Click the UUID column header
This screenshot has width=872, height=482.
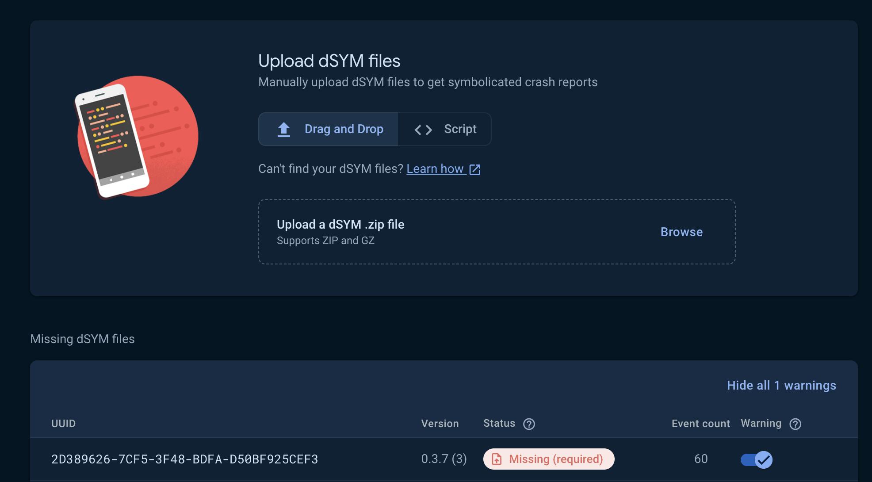pyautogui.click(x=63, y=424)
